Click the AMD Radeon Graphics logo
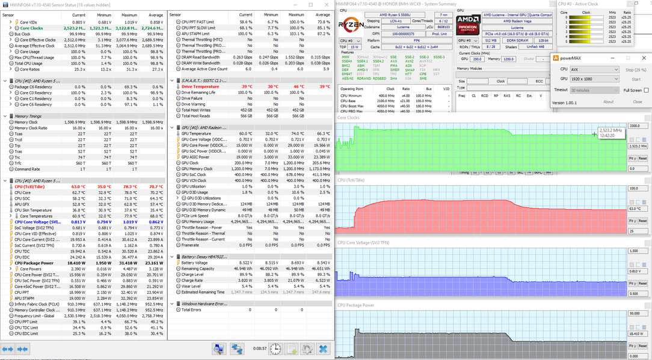The image size is (652, 360). (467, 24)
